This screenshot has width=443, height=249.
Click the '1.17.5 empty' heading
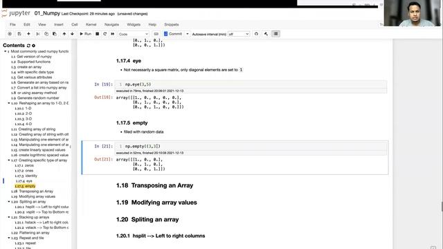click(132, 123)
